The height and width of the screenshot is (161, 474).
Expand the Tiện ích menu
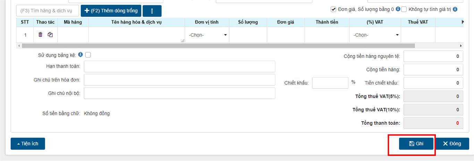tap(28, 144)
